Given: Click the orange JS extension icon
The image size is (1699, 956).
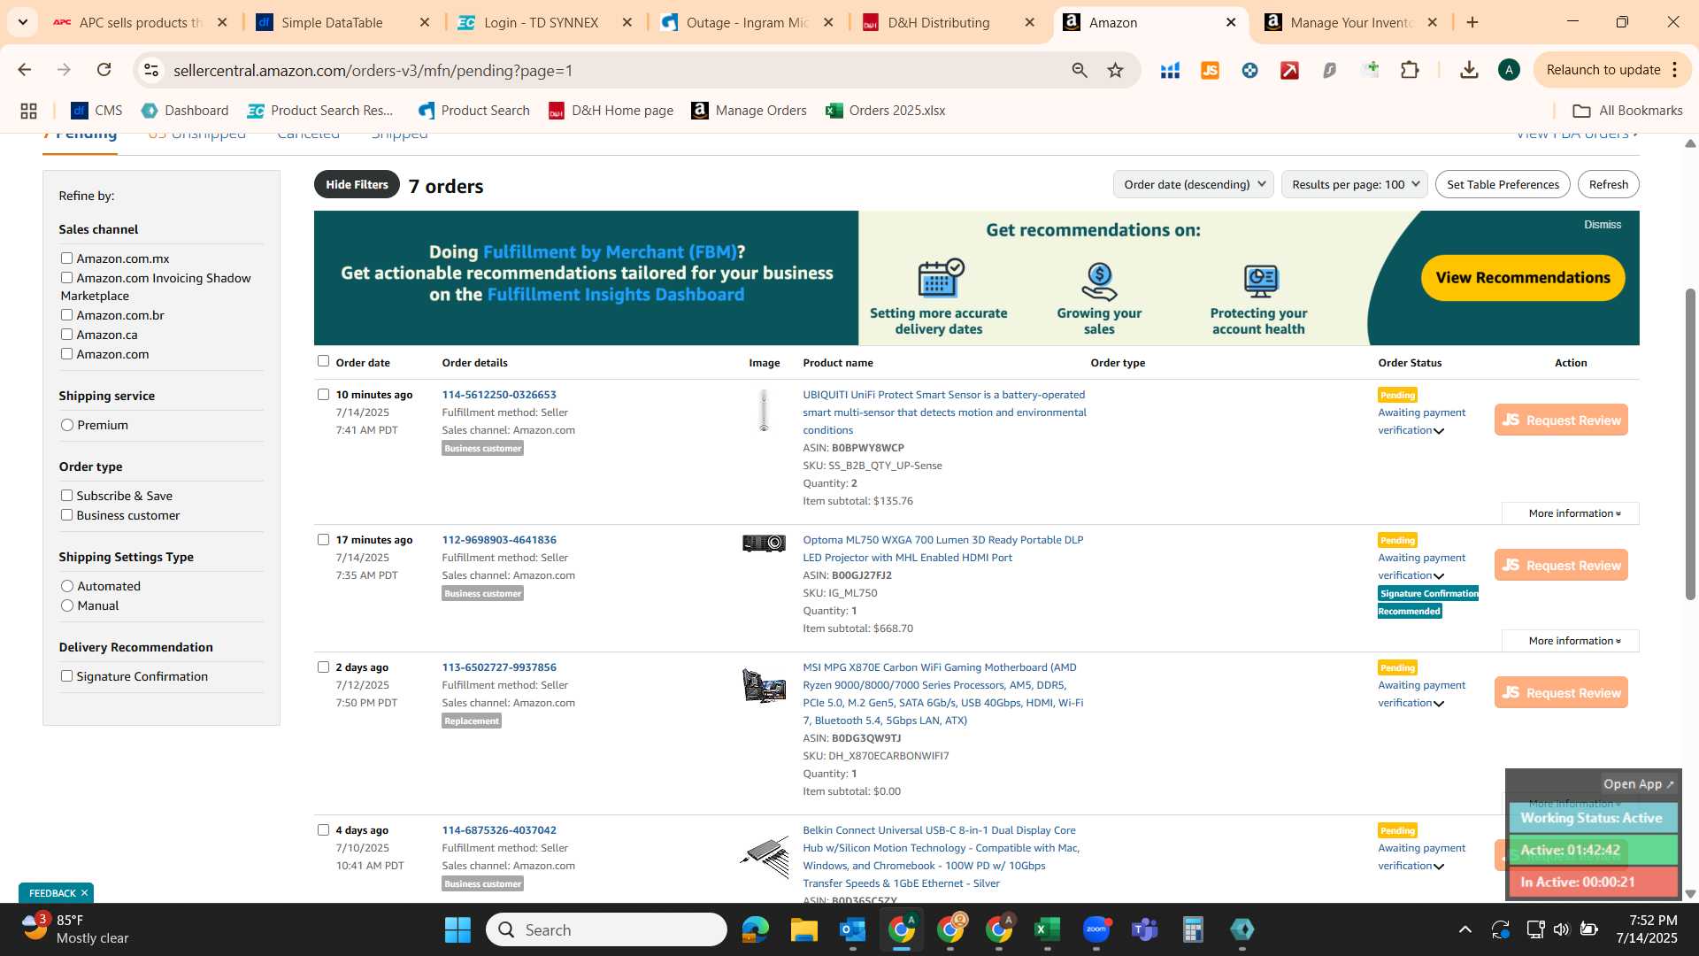Looking at the screenshot, I should coord(1210,70).
